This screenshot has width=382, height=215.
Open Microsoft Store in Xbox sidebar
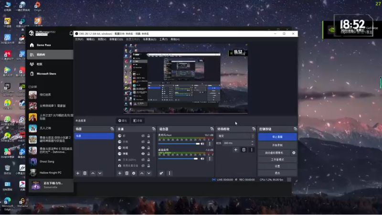(x=50, y=74)
